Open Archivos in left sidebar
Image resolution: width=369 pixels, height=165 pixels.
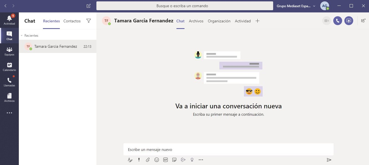[9, 97]
